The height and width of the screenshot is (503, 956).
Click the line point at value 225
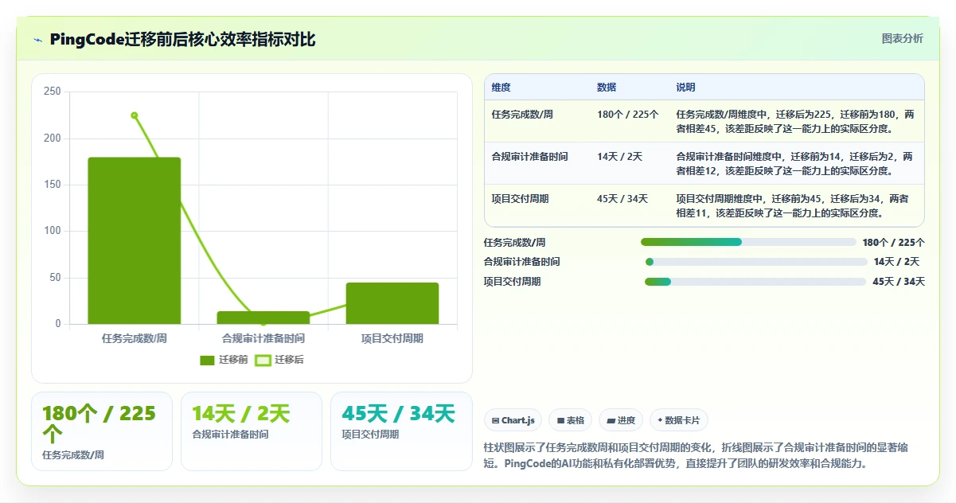[x=135, y=115]
